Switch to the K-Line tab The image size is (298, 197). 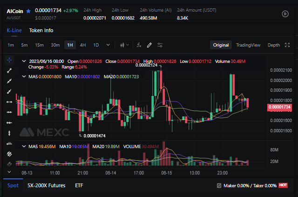coord(14,30)
